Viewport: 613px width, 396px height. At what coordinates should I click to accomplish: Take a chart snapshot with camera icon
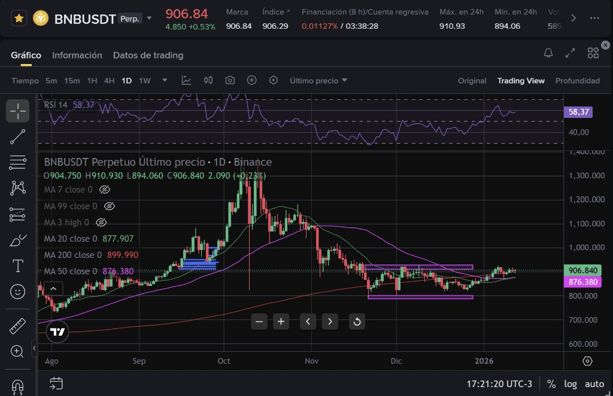tap(230, 80)
